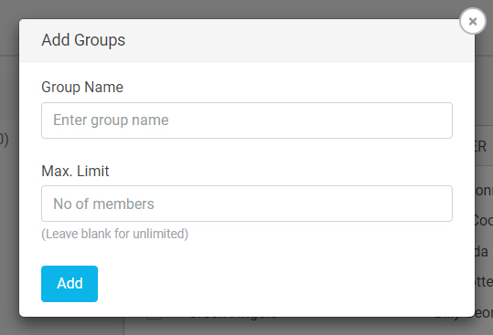The width and height of the screenshot is (493, 335).
Task: Click the Add Groups dialog title
Action: (x=83, y=40)
